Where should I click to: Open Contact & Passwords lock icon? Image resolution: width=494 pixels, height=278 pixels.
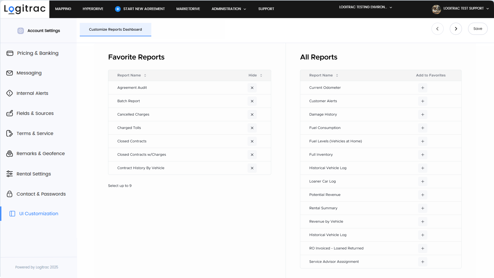point(10,194)
